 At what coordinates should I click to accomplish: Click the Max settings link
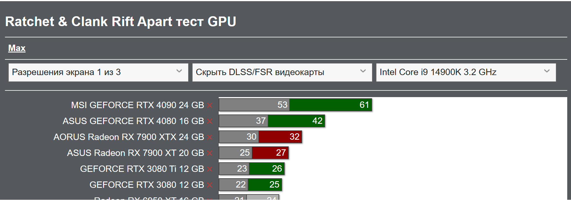17,48
